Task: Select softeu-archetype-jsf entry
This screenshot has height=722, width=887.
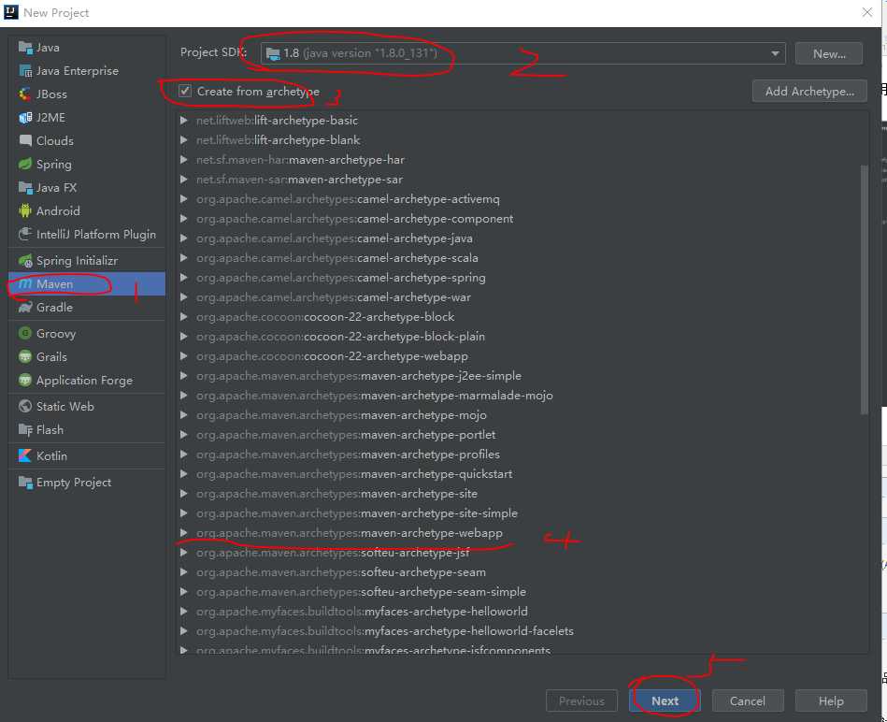Action: (x=333, y=553)
